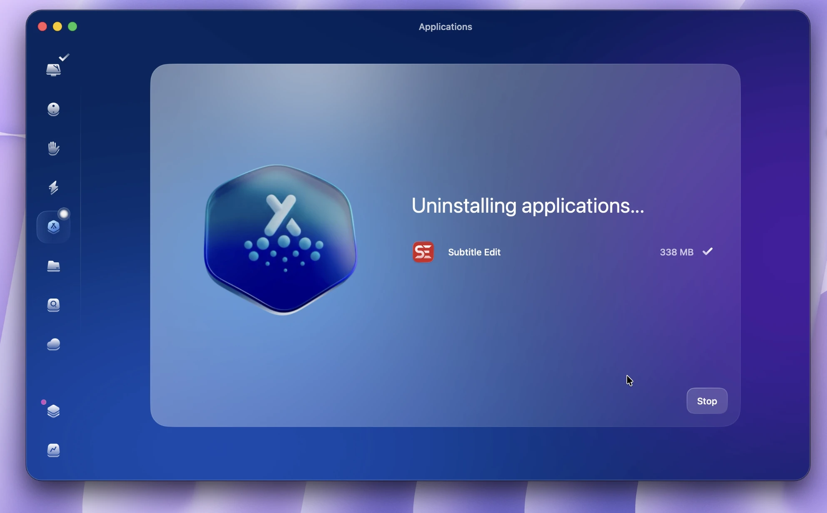Open the Space Lens magnifier sidebar icon
The width and height of the screenshot is (827, 513).
[53, 305]
